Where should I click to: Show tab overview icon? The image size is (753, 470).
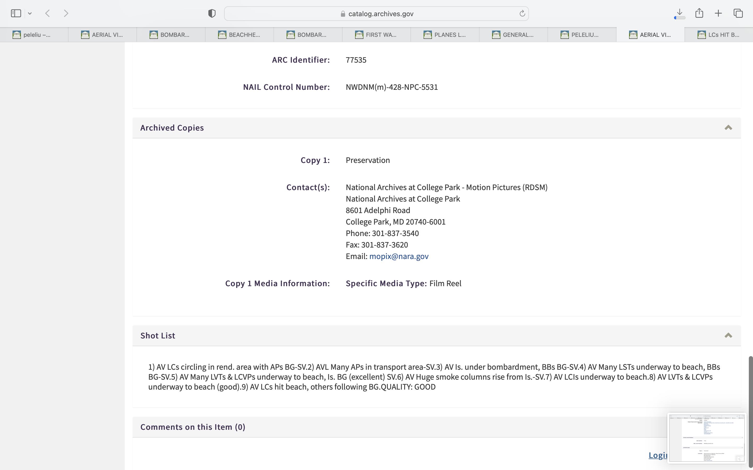click(738, 13)
